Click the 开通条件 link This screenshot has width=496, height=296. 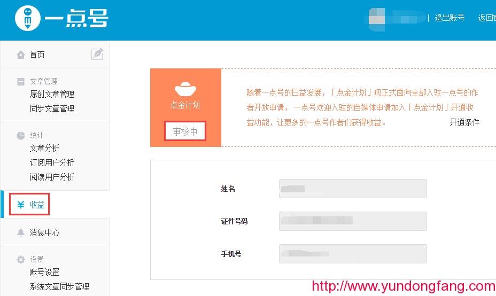(x=464, y=122)
